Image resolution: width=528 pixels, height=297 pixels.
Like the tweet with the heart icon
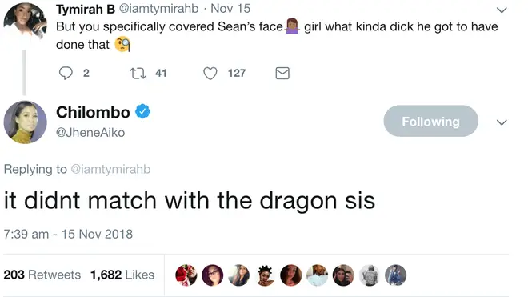click(210, 73)
